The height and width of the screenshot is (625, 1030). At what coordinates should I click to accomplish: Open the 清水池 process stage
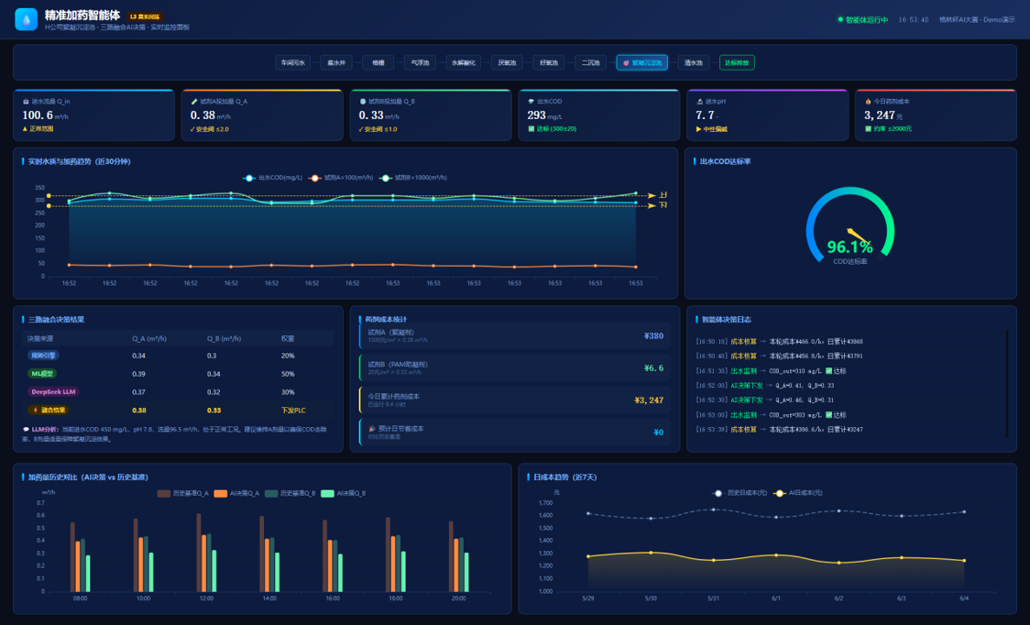[x=693, y=63]
